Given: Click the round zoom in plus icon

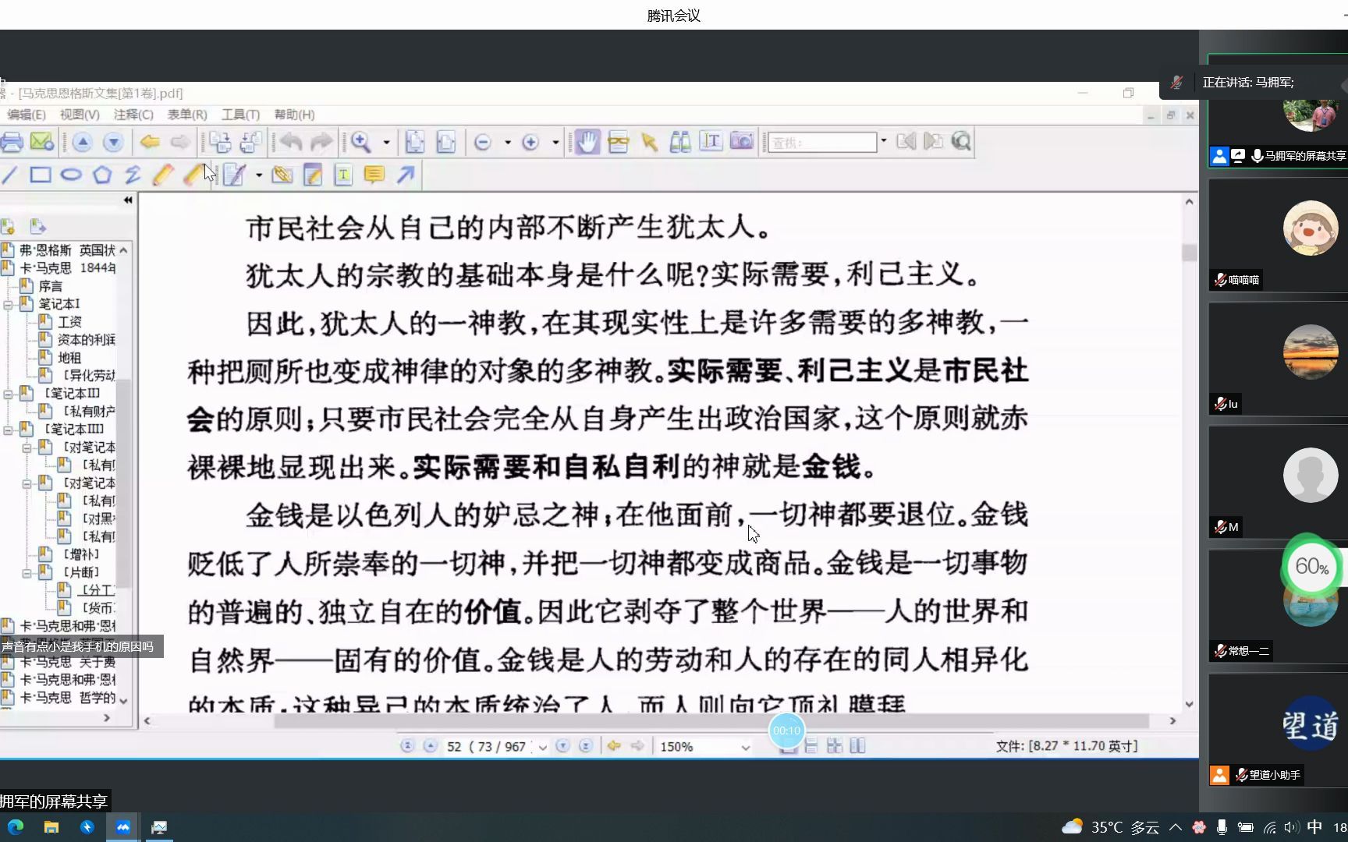Looking at the screenshot, I should click(530, 142).
